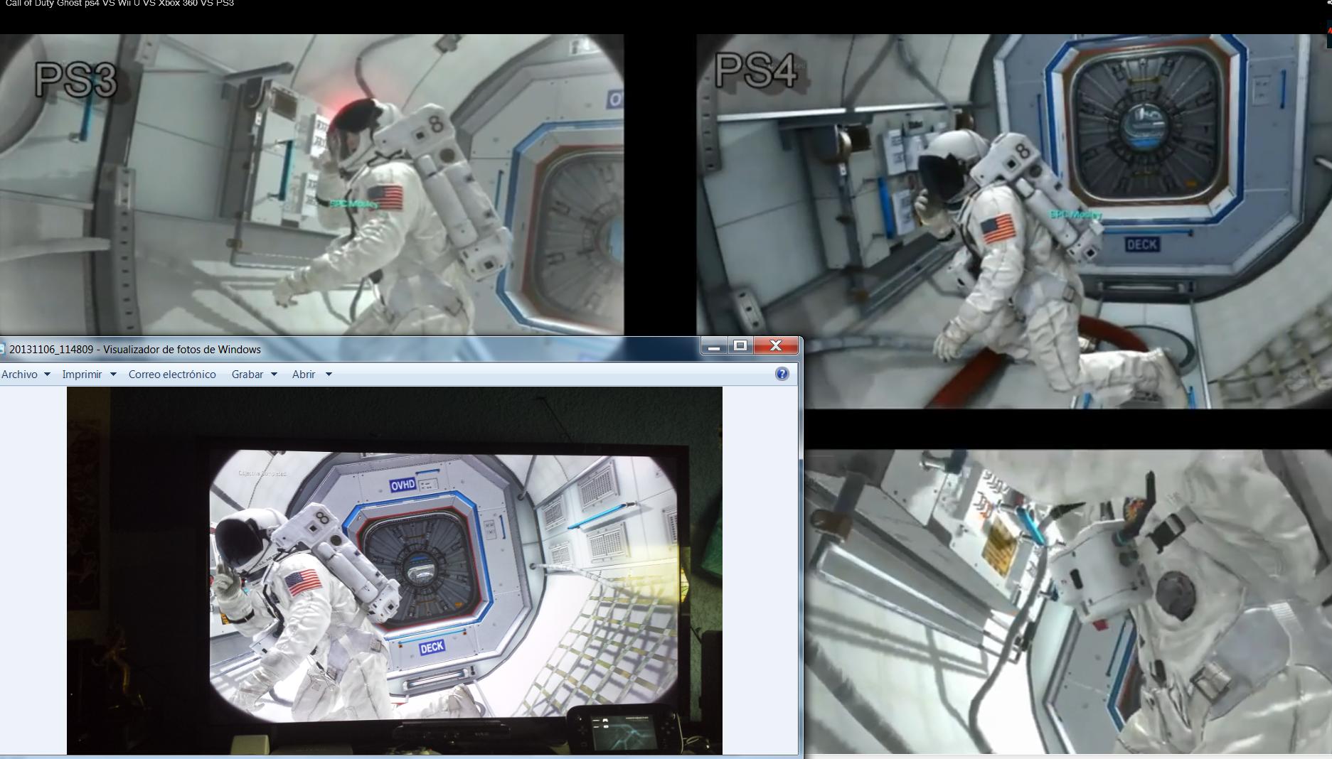The height and width of the screenshot is (759, 1332).
Task: Maximize the Visualizador de fotos window
Action: [x=740, y=346]
